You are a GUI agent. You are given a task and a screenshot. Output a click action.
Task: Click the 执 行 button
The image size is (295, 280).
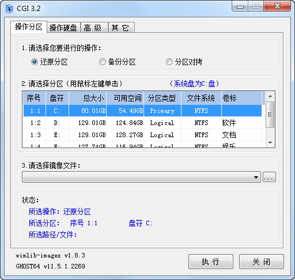click(211, 262)
